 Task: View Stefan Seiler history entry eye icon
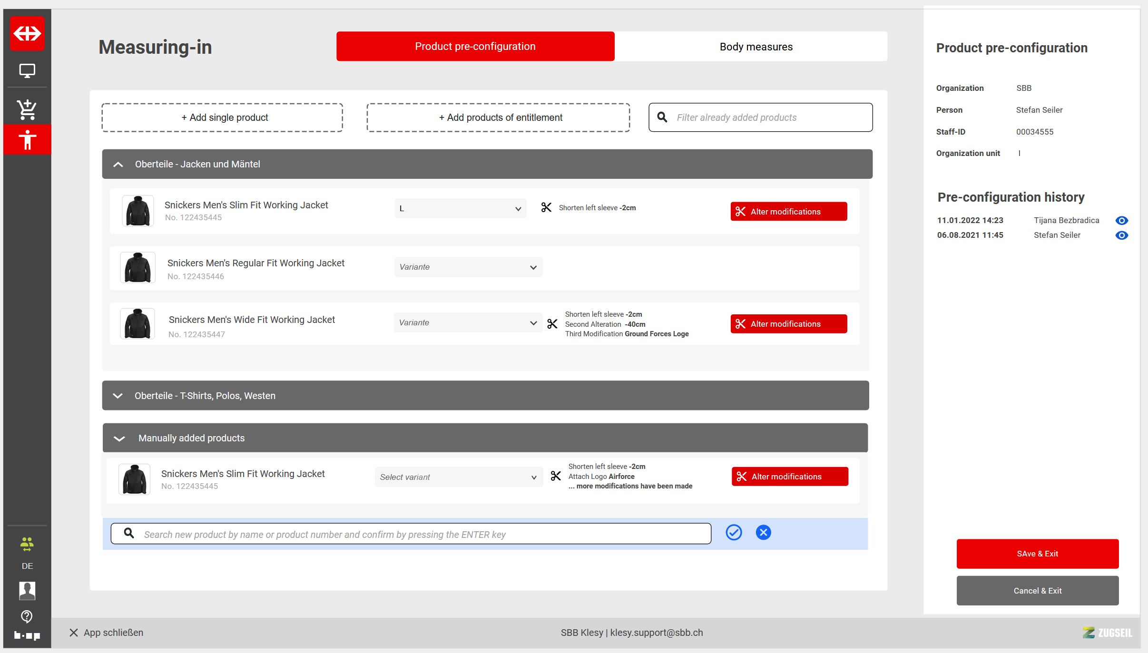1121,235
